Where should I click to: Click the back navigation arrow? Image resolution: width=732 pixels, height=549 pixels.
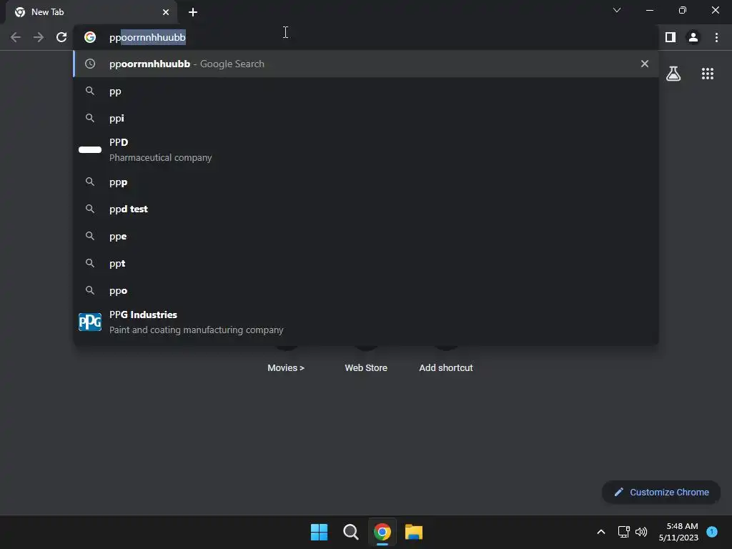coord(16,37)
